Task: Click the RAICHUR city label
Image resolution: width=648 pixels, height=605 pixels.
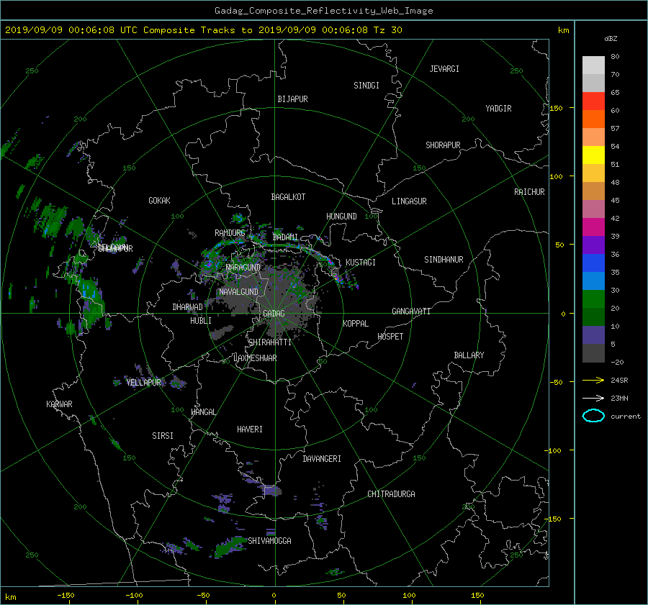Action: [x=529, y=192]
